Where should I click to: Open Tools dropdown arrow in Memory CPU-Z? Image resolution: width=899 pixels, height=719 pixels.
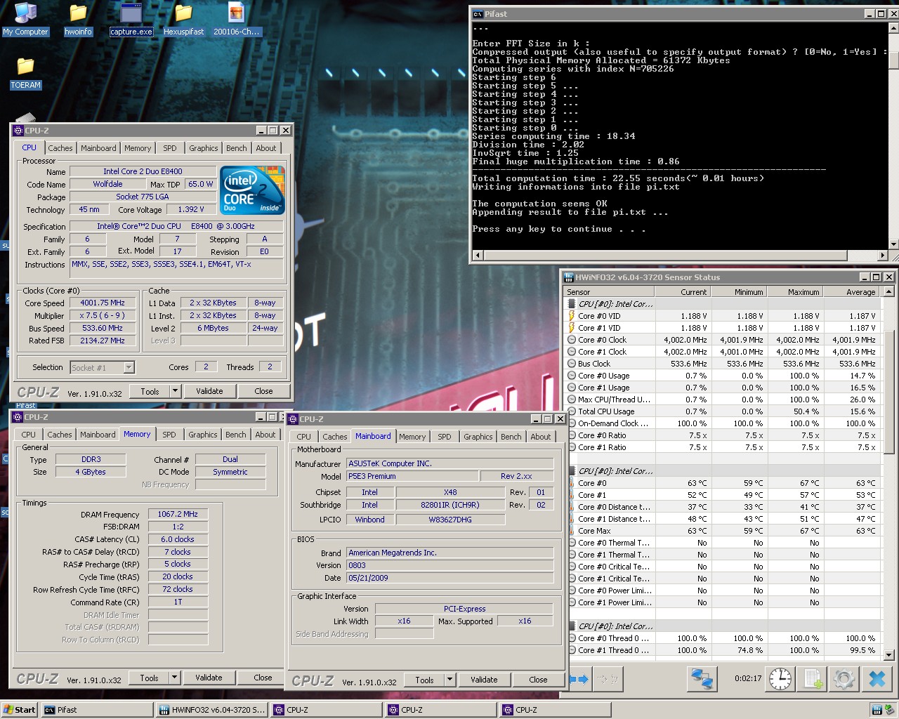coord(174,678)
